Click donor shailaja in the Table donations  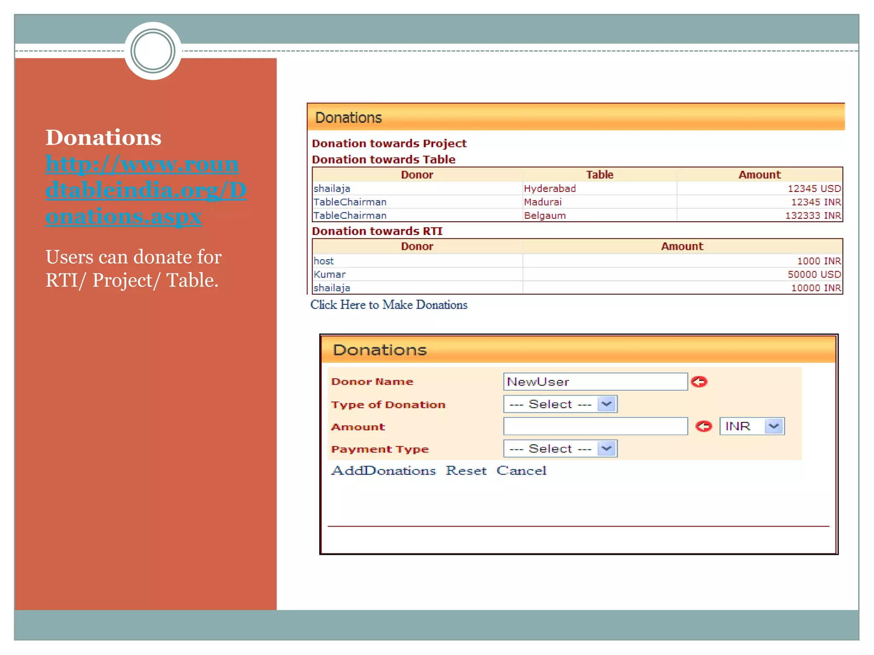[417, 188]
